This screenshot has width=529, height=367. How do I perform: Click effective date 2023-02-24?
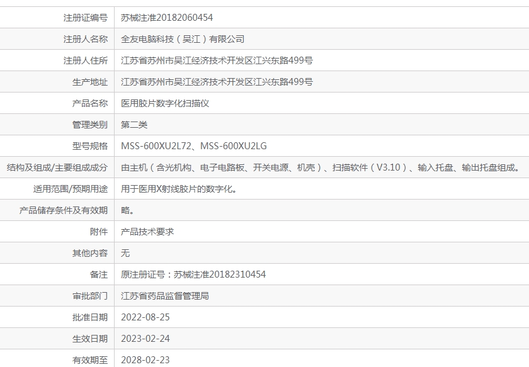point(145,339)
